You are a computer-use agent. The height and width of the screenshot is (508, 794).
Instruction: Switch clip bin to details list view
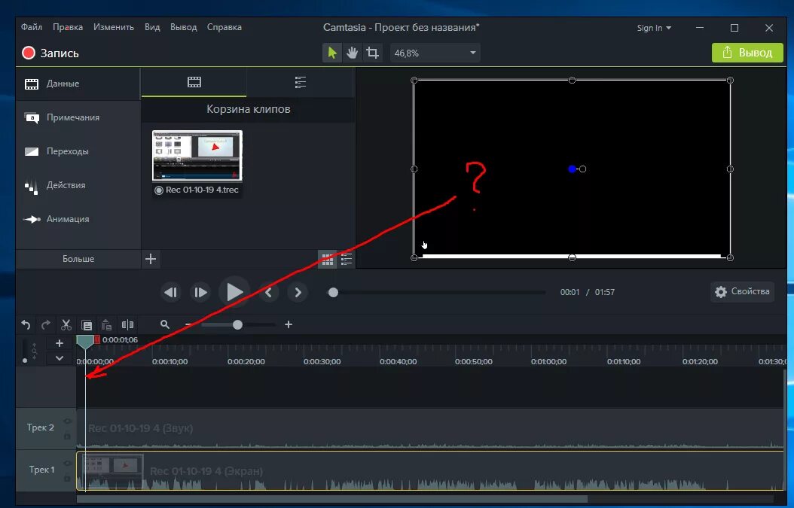click(347, 260)
